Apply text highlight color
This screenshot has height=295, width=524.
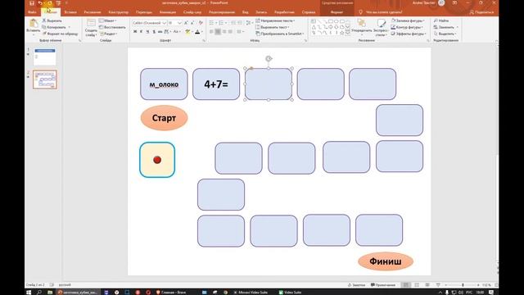click(x=187, y=32)
